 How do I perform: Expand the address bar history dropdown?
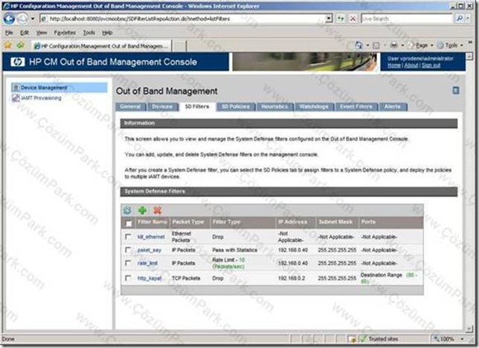click(x=329, y=19)
